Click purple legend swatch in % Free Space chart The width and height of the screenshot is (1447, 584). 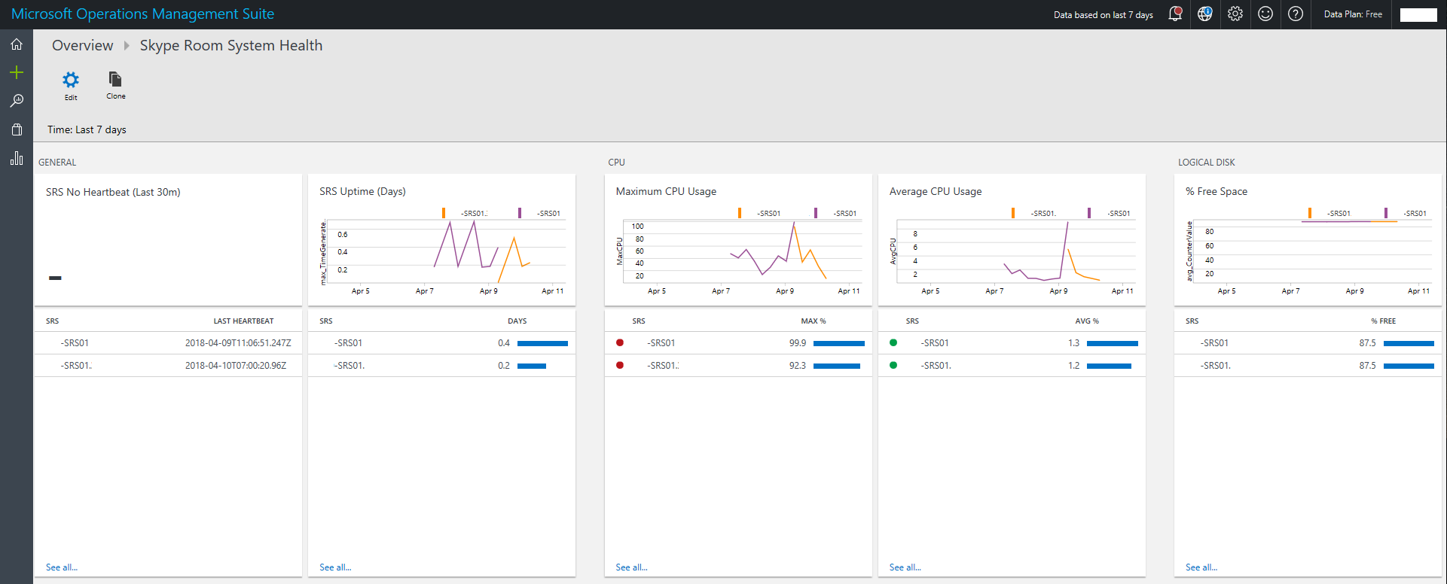coord(1386,213)
